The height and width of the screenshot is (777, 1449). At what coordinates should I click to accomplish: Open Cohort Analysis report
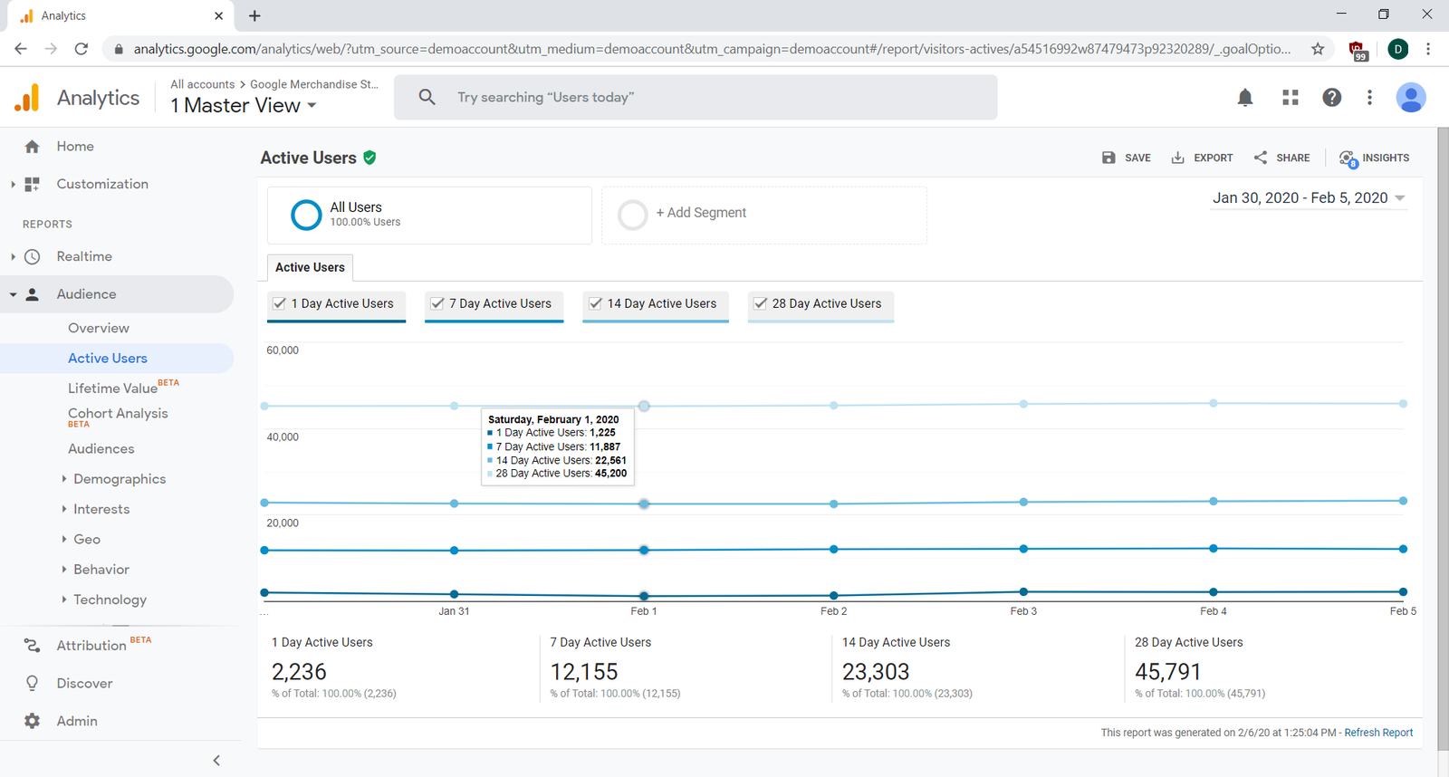pyautogui.click(x=118, y=414)
